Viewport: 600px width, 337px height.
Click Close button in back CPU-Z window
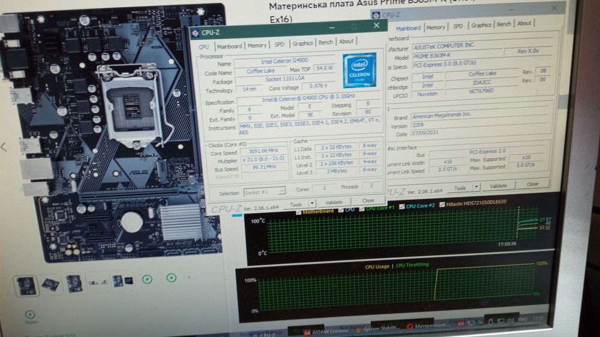tap(532, 184)
